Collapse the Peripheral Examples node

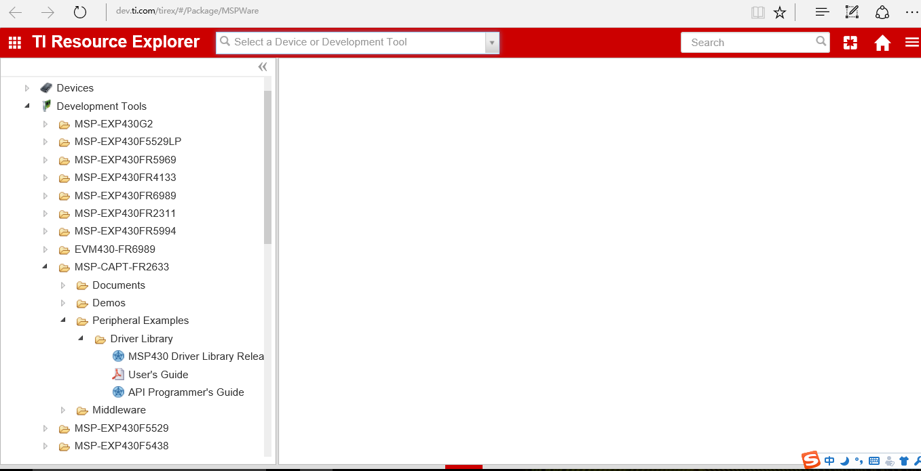point(63,321)
